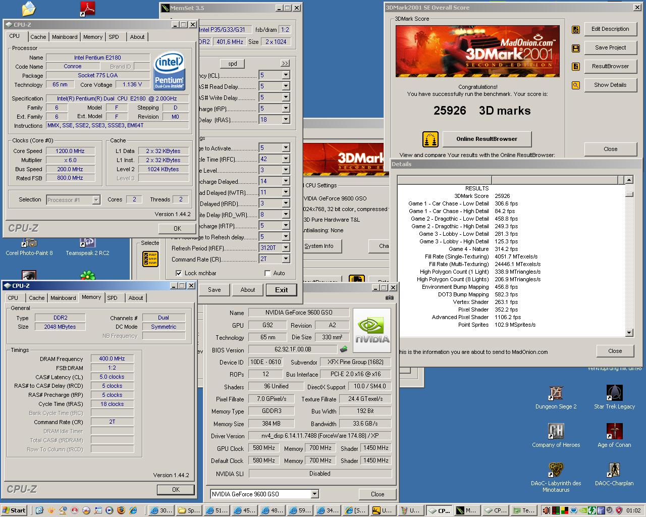Toggle the Lock mchbar checkbox
Screen dimensions: 646x517
pos(179,273)
